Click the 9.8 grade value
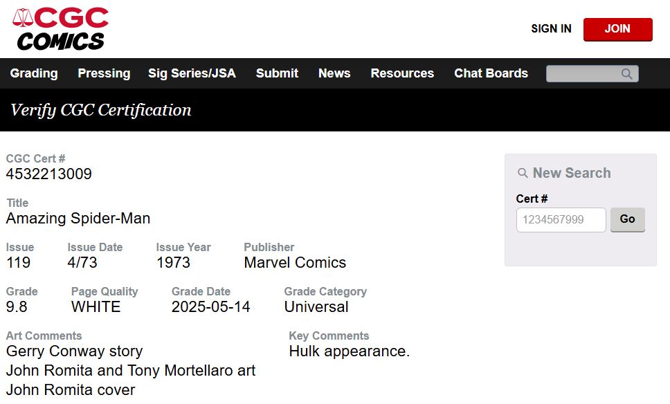 pyautogui.click(x=17, y=307)
